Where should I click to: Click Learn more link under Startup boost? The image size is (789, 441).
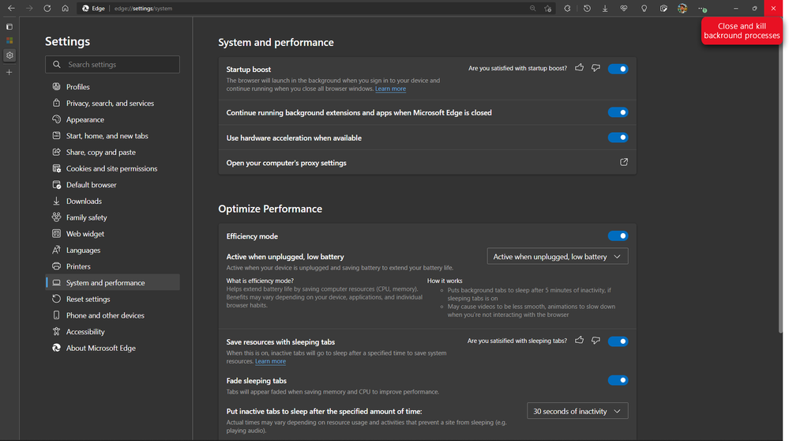[390, 89]
